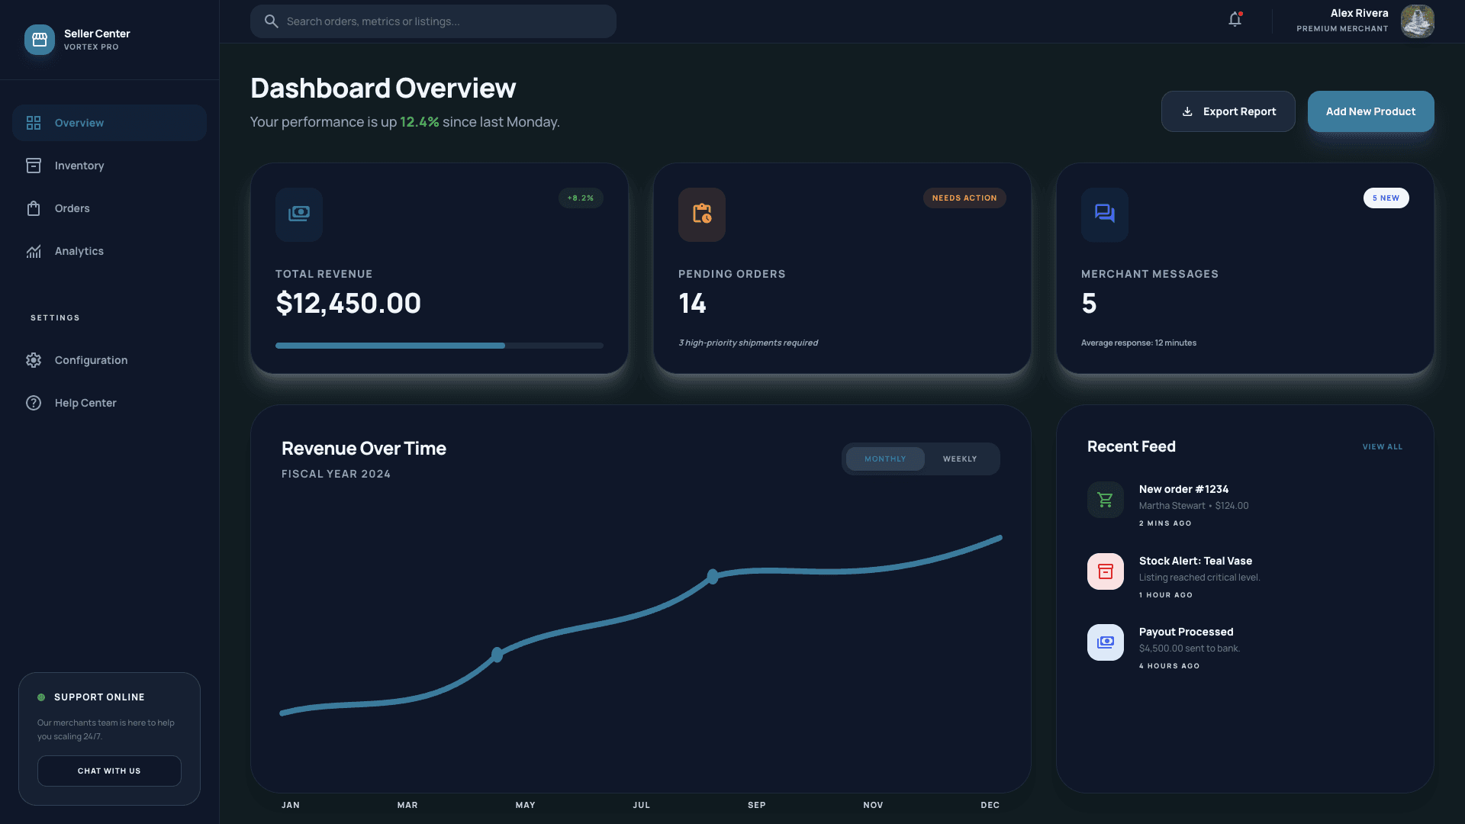
Task: Open the search orders input field
Action: point(433,21)
